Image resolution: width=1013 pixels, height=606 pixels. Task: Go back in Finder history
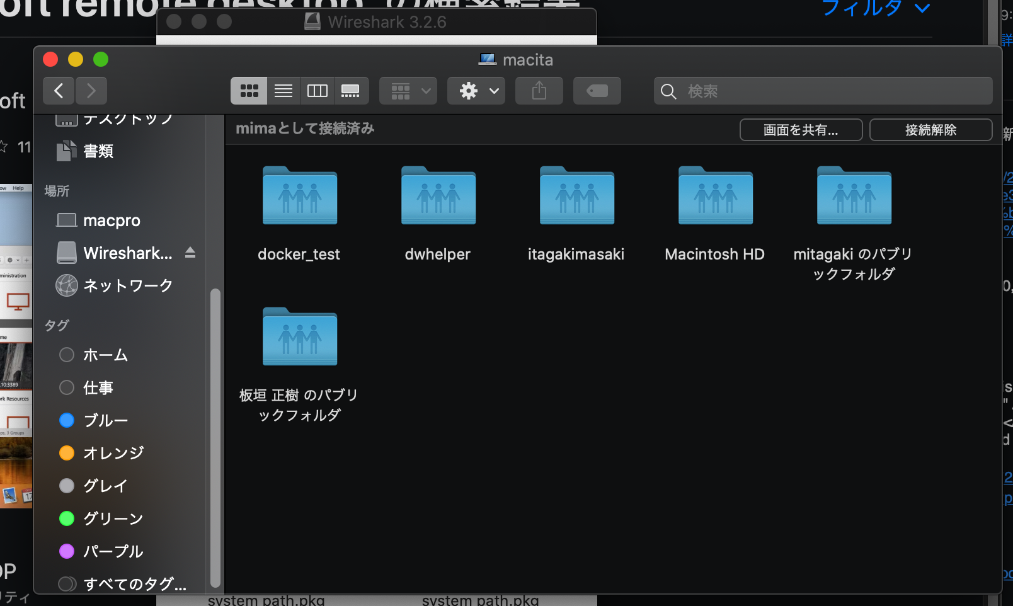(59, 91)
